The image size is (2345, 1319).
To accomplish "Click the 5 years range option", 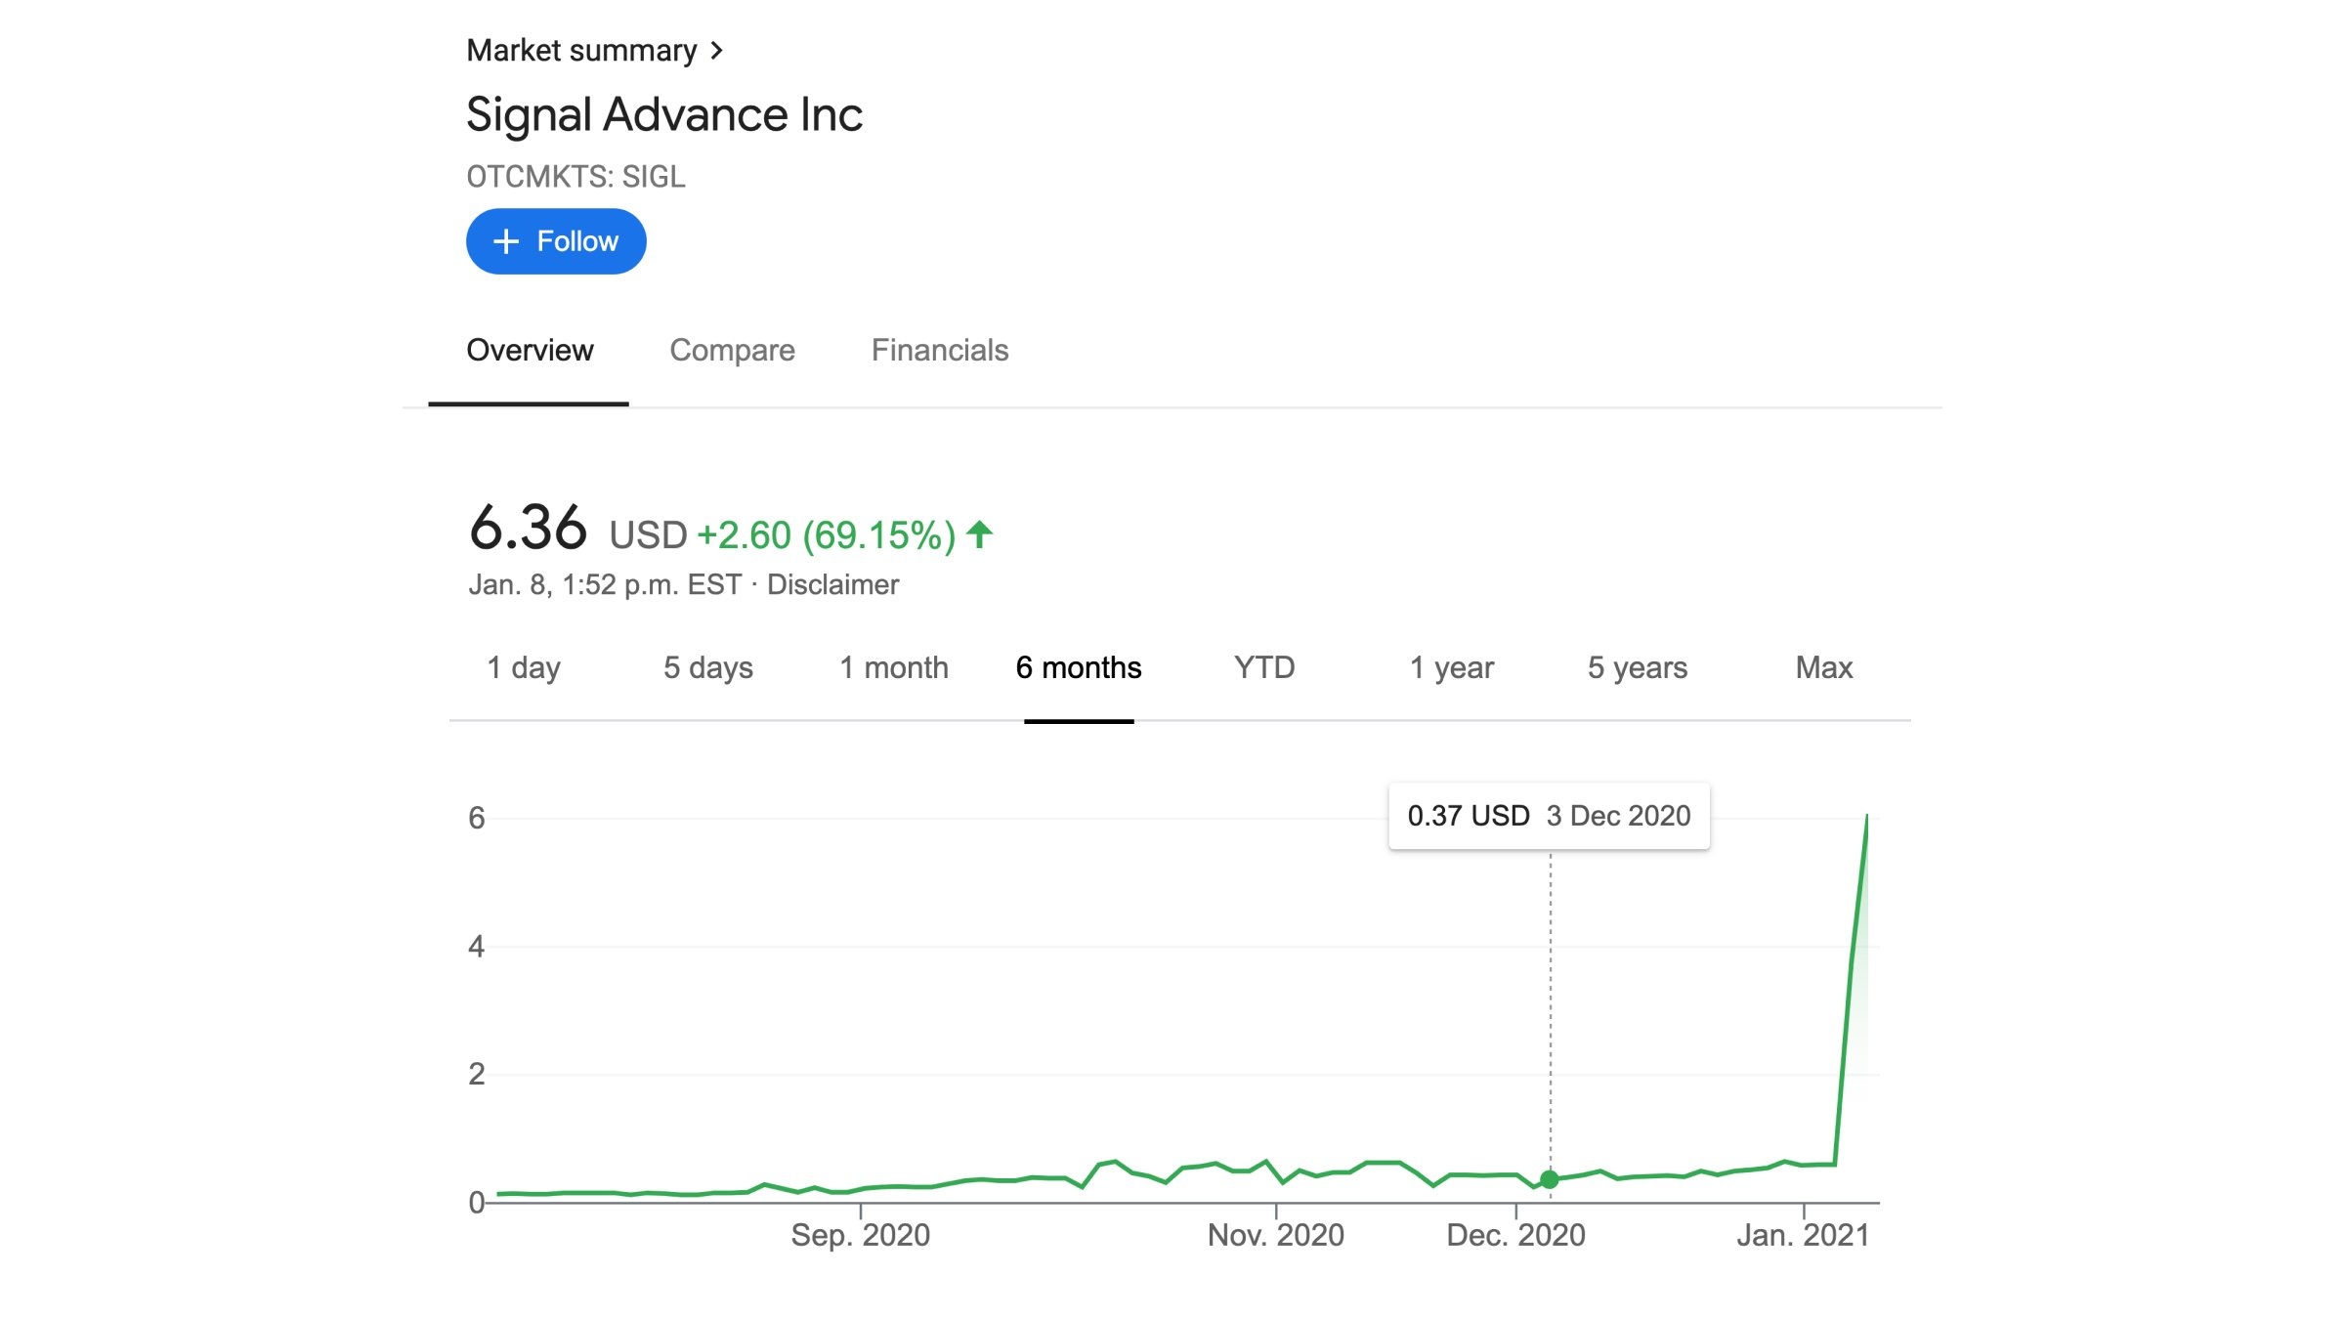I will pyautogui.click(x=1636, y=667).
